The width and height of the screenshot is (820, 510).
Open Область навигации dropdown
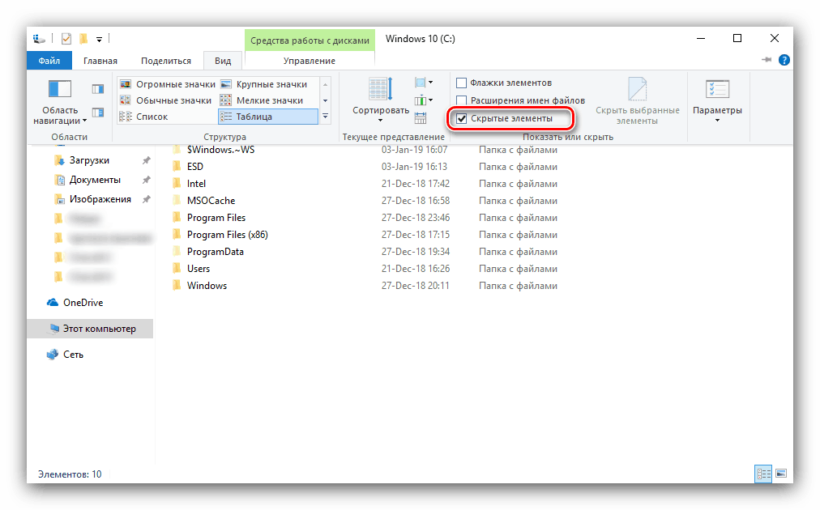coord(60,103)
